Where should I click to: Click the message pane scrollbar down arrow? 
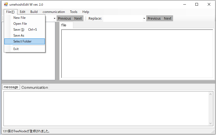pos(210,123)
